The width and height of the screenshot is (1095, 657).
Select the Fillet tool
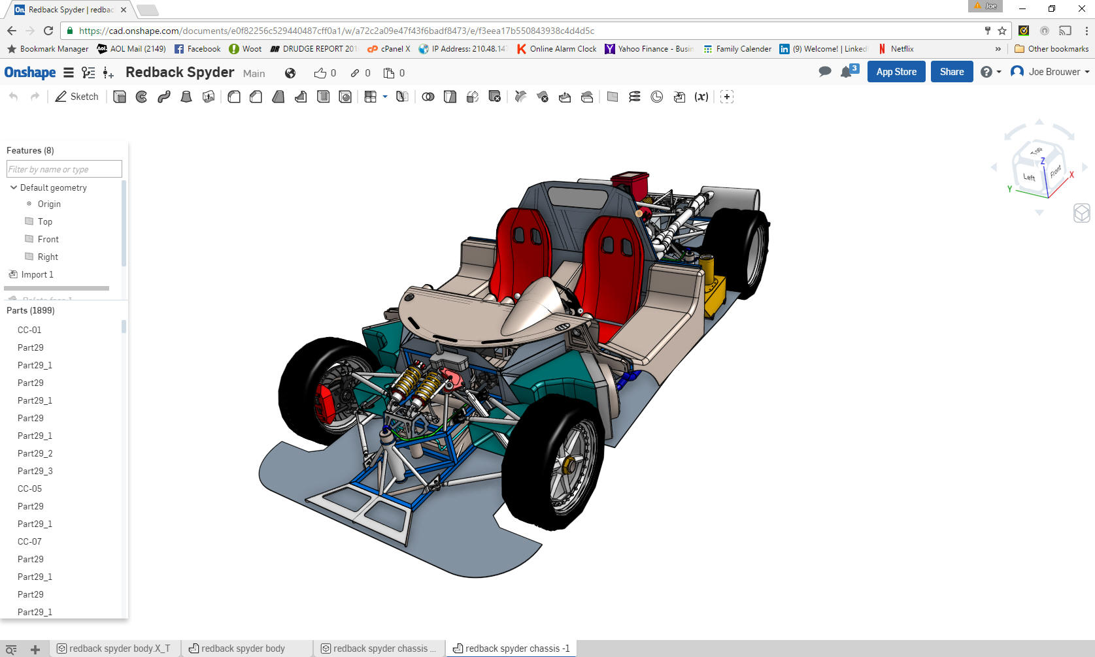(234, 97)
